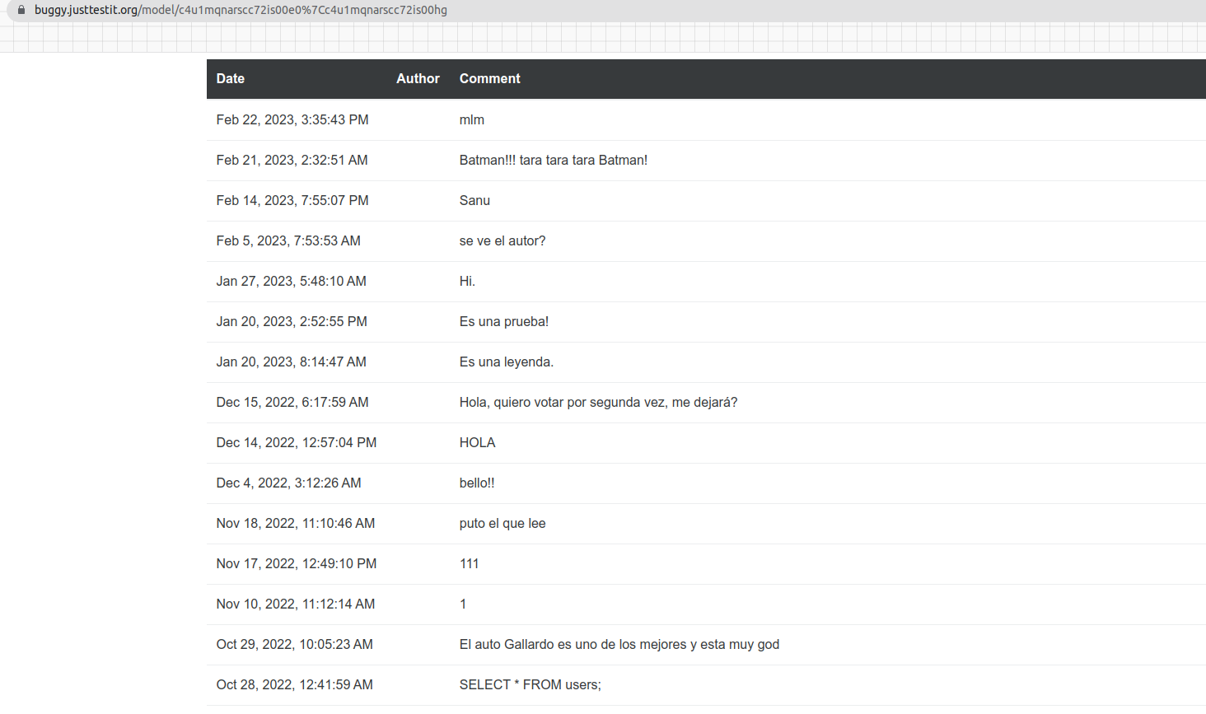Select the comment about voting a second time

599,402
